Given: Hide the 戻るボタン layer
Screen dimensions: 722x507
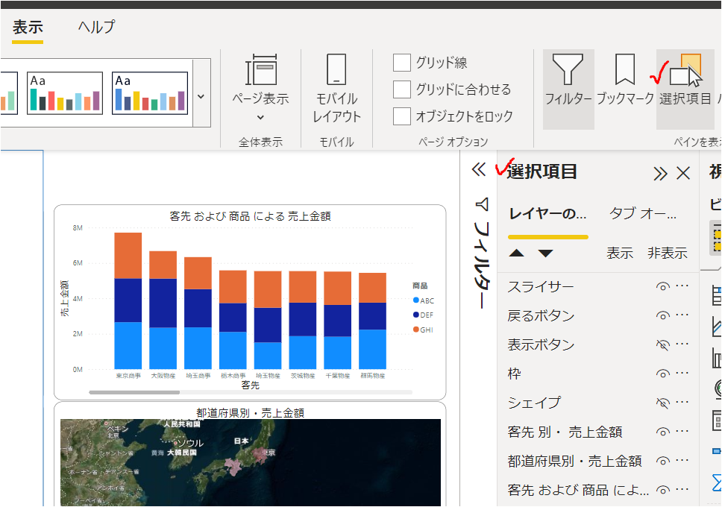Looking at the screenshot, I should pyautogui.click(x=662, y=316).
